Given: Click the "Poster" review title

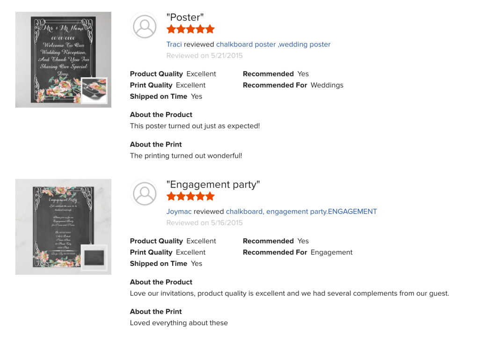Looking at the screenshot, I should click(x=185, y=17).
